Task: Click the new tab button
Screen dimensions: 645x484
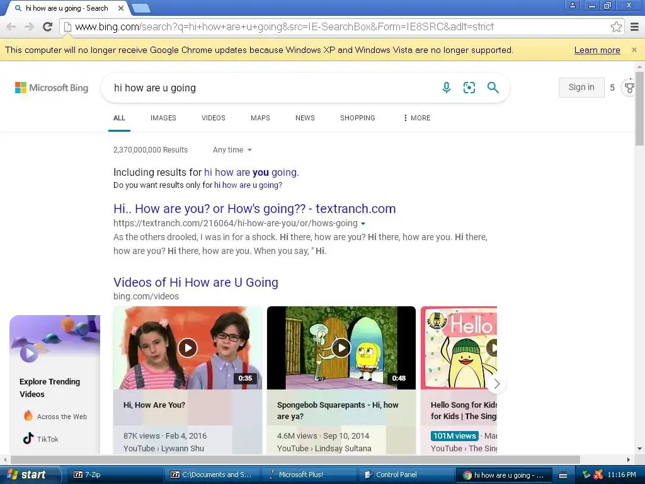Action: [140, 8]
